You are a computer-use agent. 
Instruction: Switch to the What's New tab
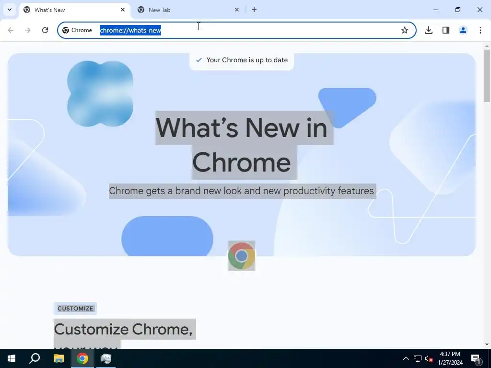(74, 10)
